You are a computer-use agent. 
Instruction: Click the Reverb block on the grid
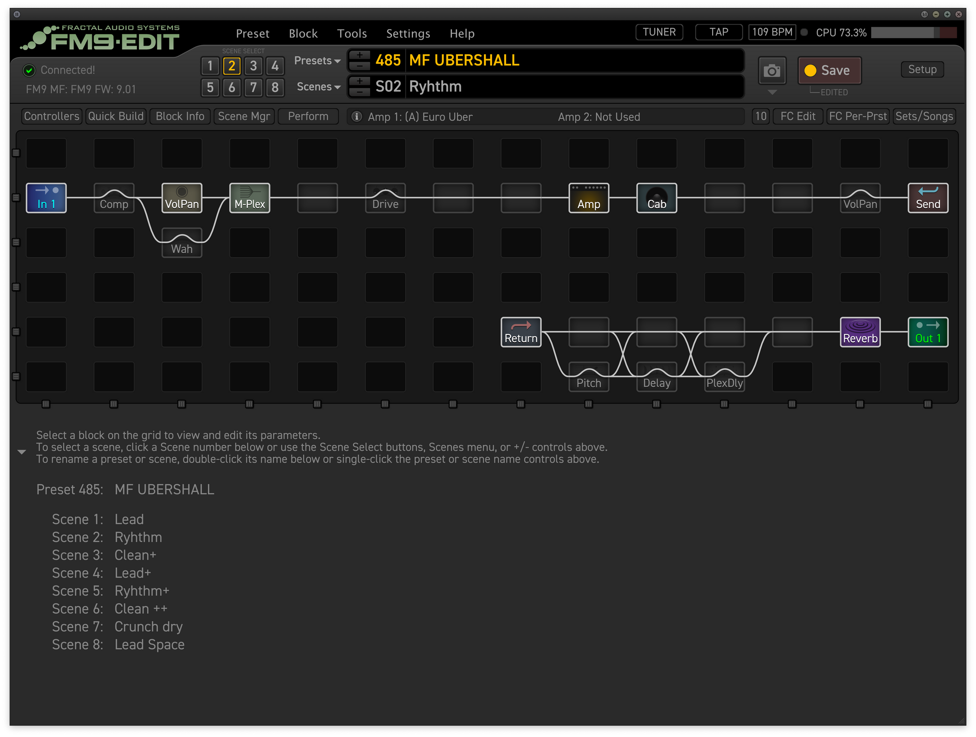click(860, 332)
